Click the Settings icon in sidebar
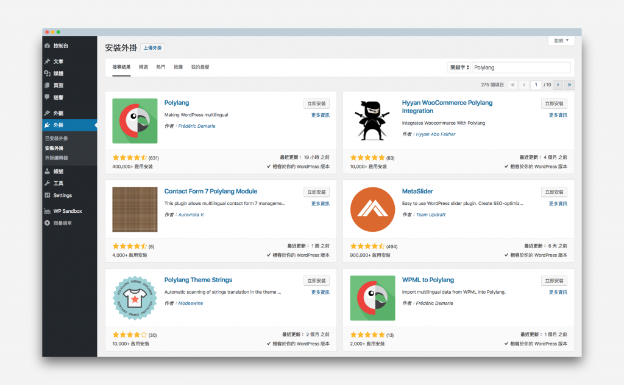Image resolution: width=624 pixels, height=385 pixels. click(x=48, y=195)
